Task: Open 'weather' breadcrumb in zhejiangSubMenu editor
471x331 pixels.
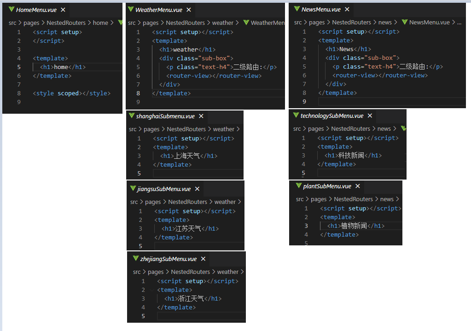Action: point(228,272)
